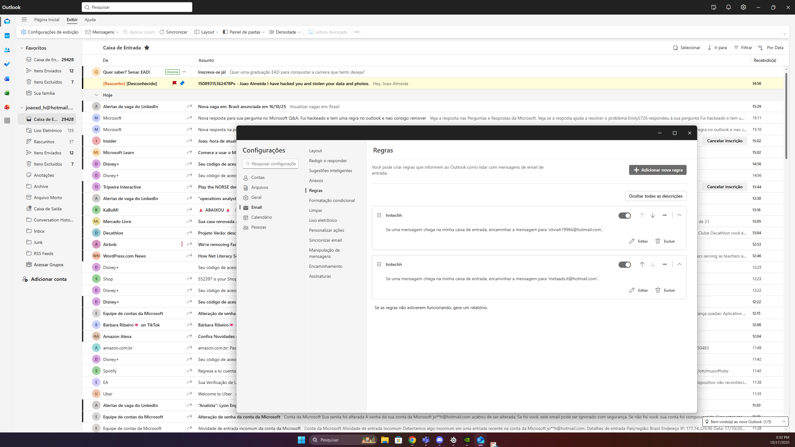Viewport: 795px width, 447px height.
Task: Move the first hntechh rule down
Action: pyautogui.click(x=653, y=215)
